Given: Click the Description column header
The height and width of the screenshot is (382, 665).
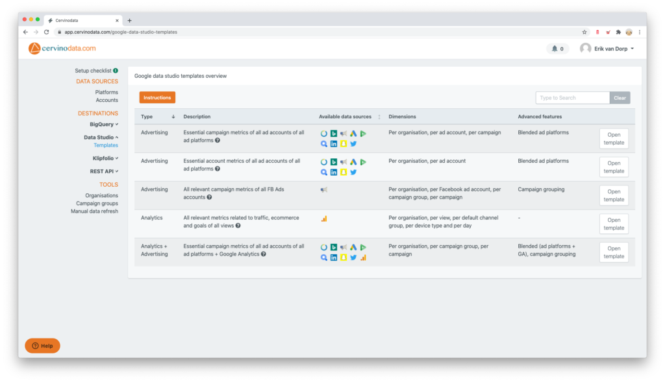Looking at the screenshot, I should [x=197, y=117].
